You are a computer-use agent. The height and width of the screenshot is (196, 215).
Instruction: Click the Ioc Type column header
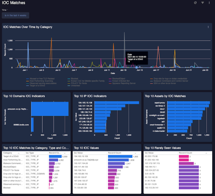(x=30, y=153)
